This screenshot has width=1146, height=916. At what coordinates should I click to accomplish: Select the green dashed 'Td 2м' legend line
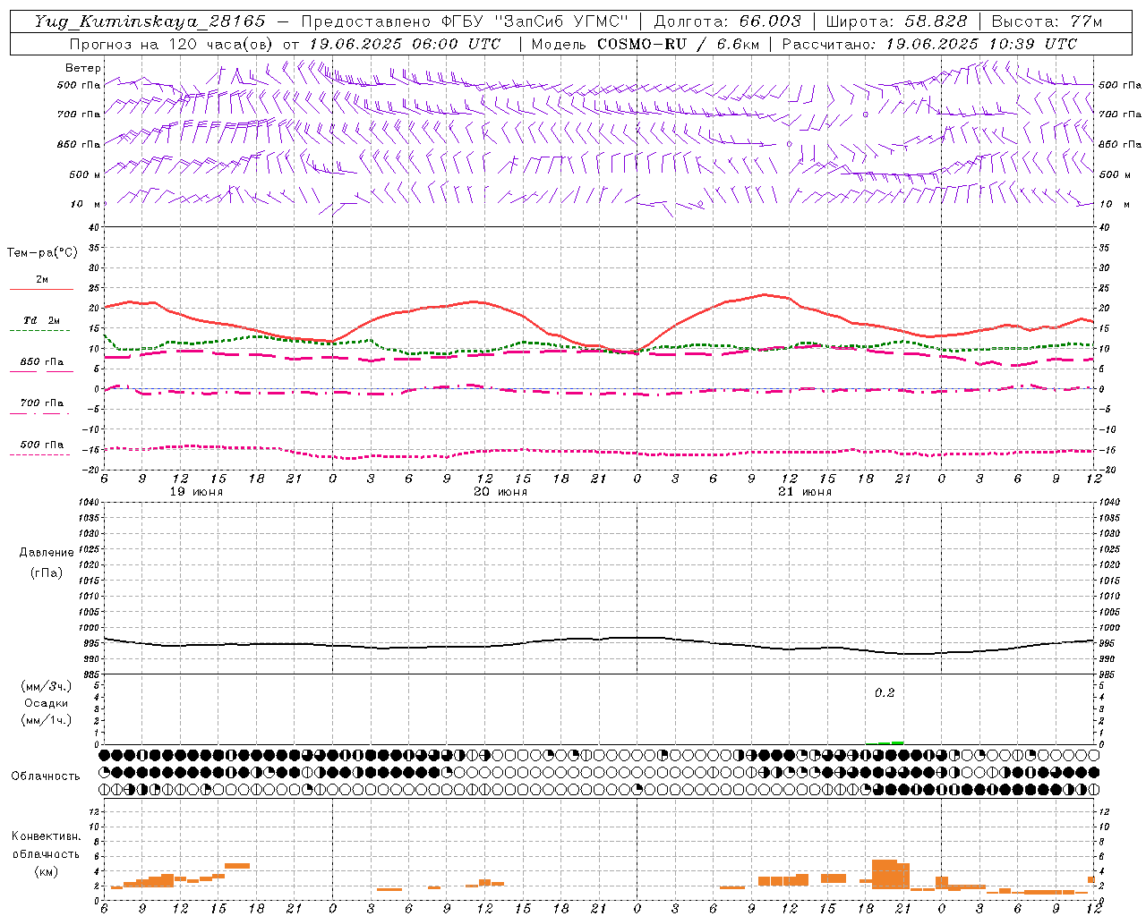pyautogui.click(x=41, y=330)
